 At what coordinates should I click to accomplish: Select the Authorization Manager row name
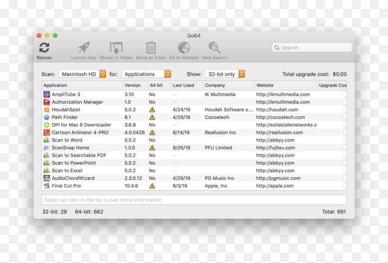pos(78,102)
